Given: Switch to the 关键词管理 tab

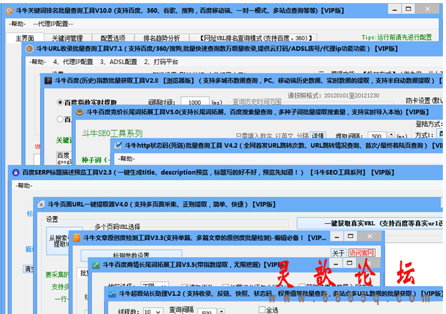Looking at the screenshot, I should click(68, 38).
